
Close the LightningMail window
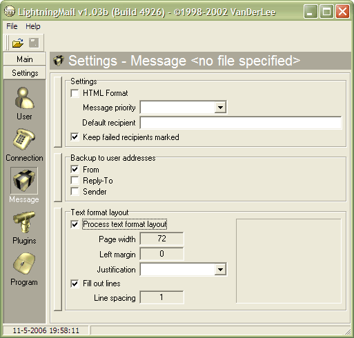point(342,11)
